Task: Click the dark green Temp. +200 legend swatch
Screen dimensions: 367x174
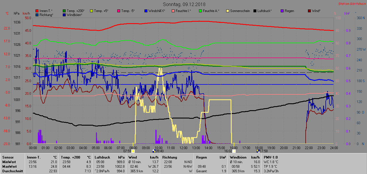Action: [65, 11]
